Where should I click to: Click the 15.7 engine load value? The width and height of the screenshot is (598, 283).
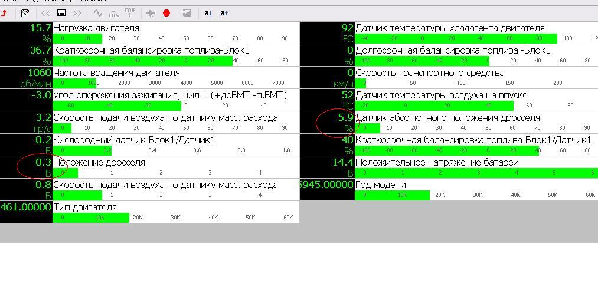click(x=41, y=28)
